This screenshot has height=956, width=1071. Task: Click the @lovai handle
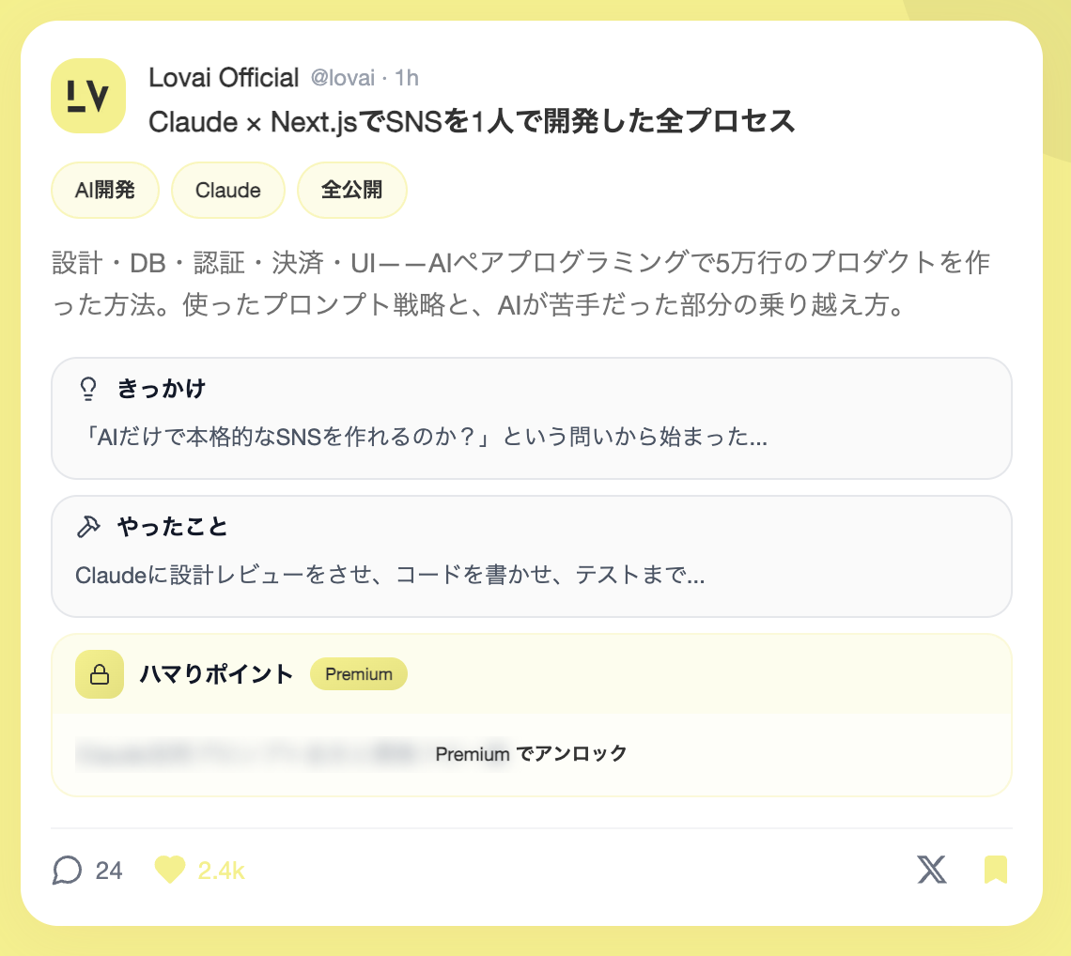343,78
